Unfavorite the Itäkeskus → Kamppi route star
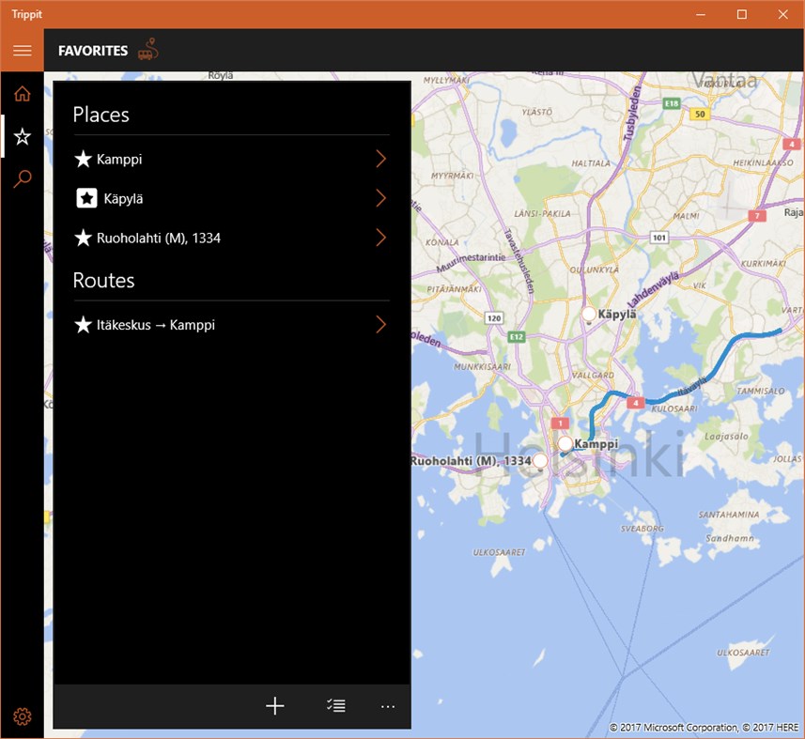Screen dimensions: 805x739 tap(83, 325)
